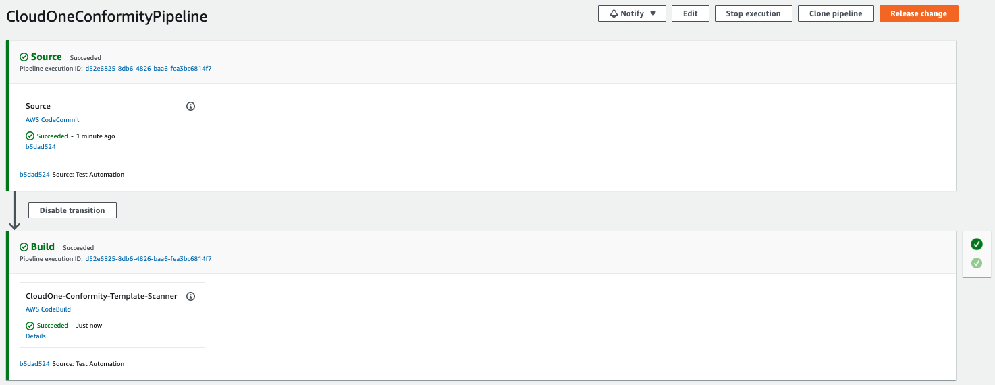Click Succeeded status icon in CodeBuild action
The width and height of the screenshot is (995, 385).
[30, 326]
